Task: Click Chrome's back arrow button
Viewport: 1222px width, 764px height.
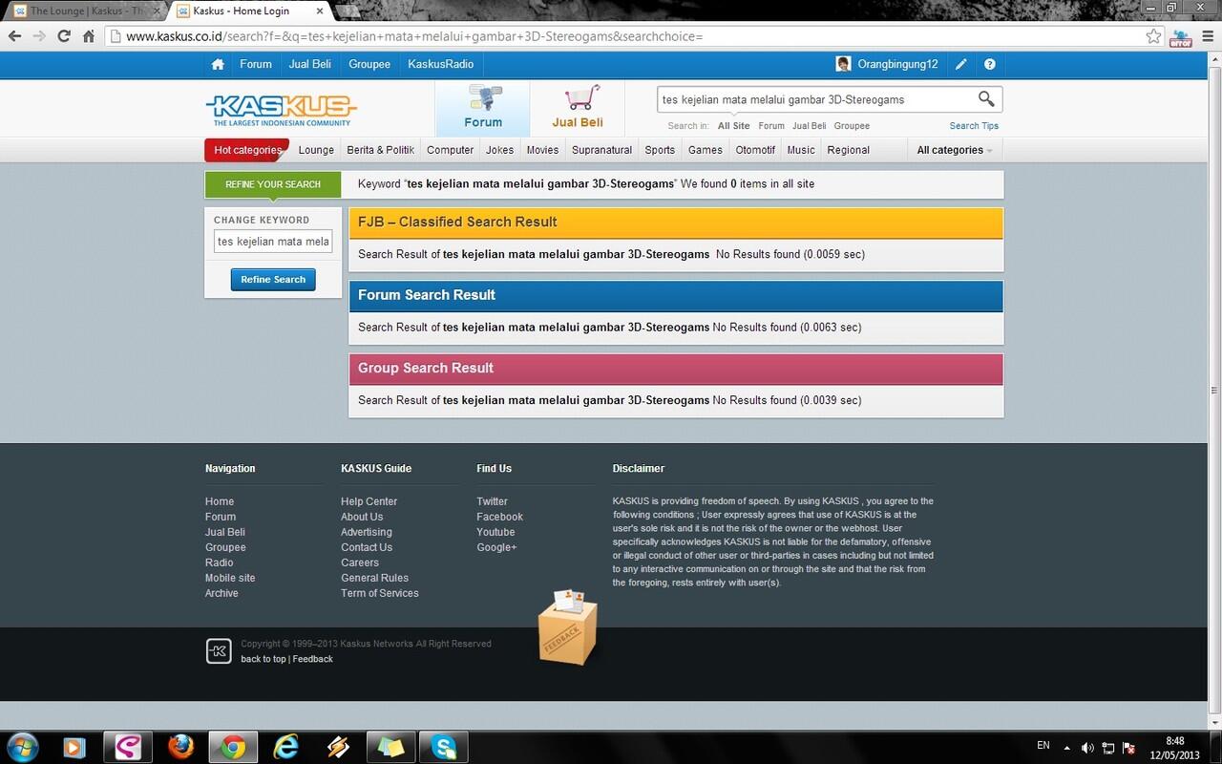Action: (x=14, y=36)
